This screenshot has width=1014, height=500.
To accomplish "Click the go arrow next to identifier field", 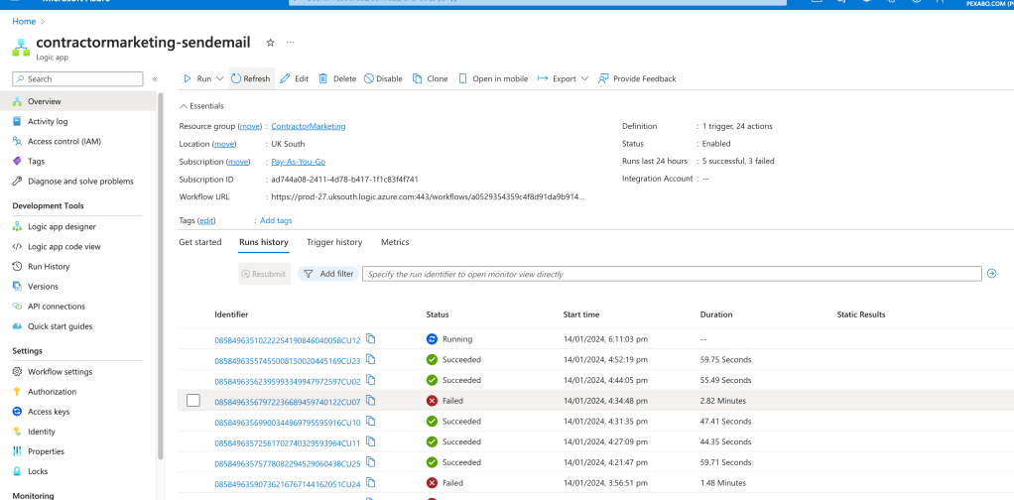I will point(992,274).
